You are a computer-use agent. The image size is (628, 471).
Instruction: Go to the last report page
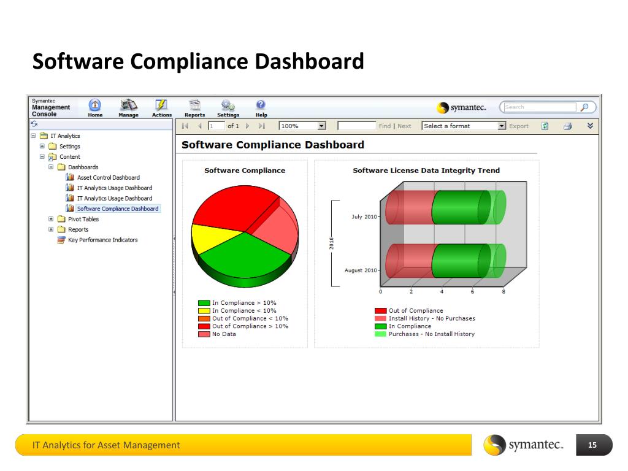point(262,126)
